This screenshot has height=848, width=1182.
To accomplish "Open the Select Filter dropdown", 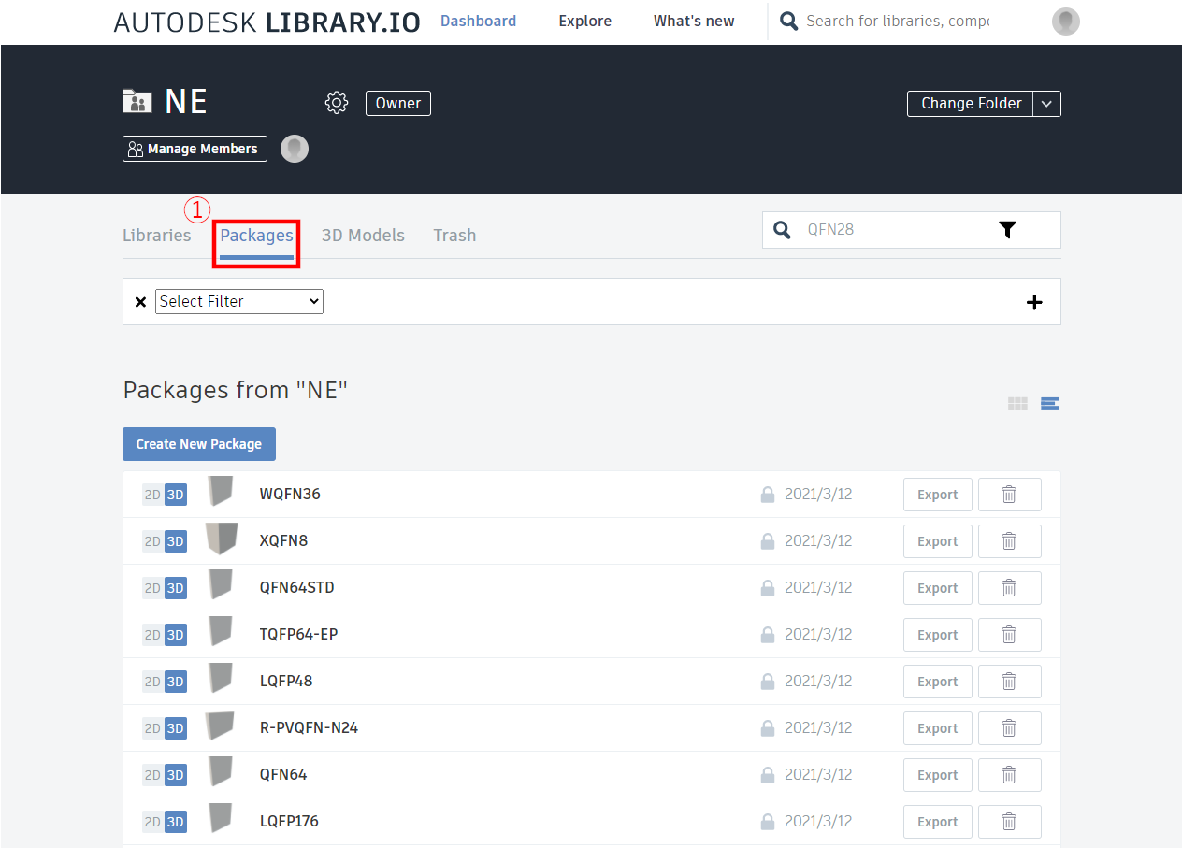I will (238, 301).
